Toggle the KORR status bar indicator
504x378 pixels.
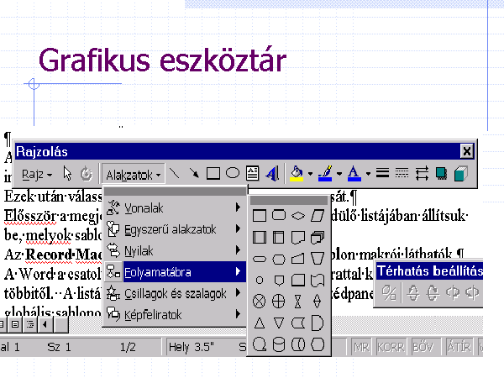pyautogui.click(x=390, y=346)
